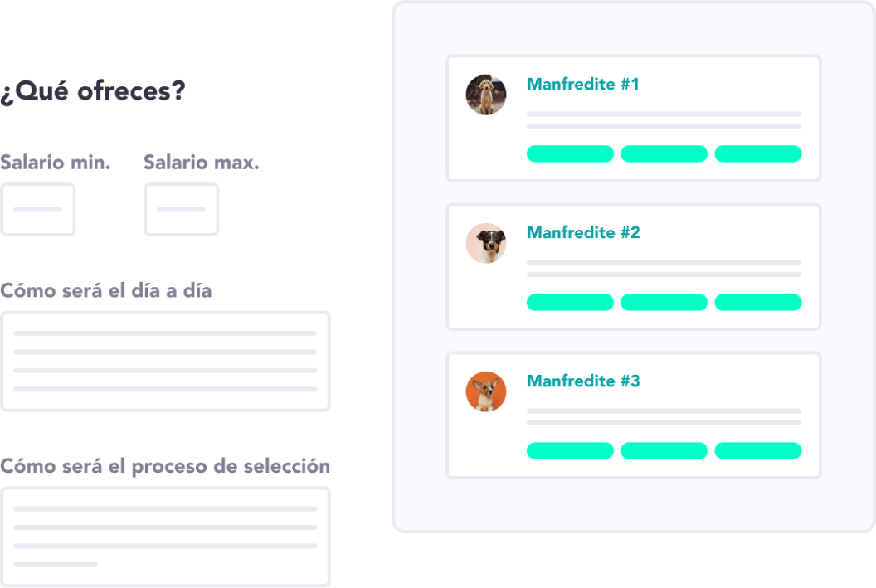Focus the Cómo será el día a día text area

click(x=165, y=362)
